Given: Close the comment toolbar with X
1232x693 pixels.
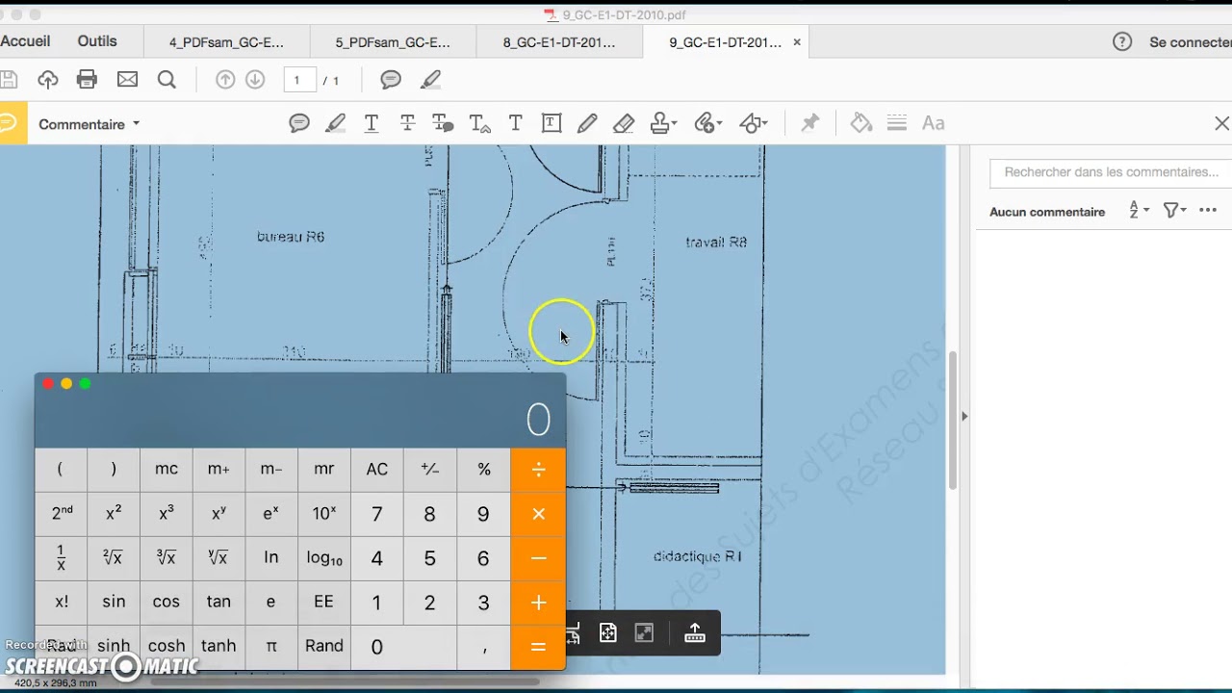Looking at the screenshot, I should [x=1221, y=123].
